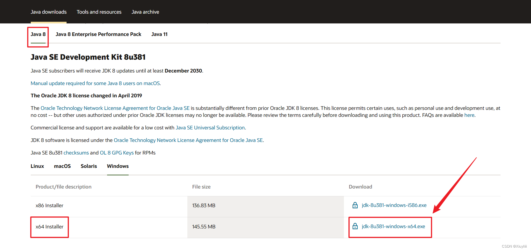Viewport: 531px width, 251px height.
Task: Select the Windows platform tab
Action: 118,166
